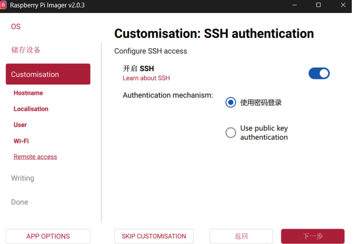Open APP OPTIONS

(48, 236)
